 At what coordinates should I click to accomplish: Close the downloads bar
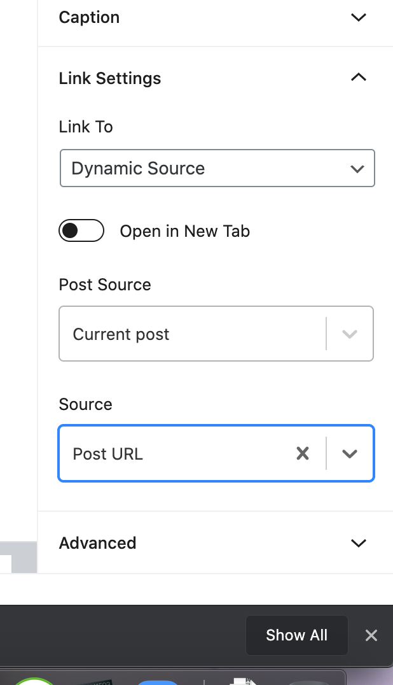[371, 635]
